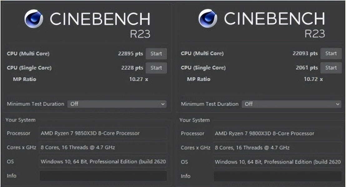Image resolution: width=346 pixels, height=187 pixels.
Task: Click the left CINEBENCH R23 title text
Action: click(100, 19)
